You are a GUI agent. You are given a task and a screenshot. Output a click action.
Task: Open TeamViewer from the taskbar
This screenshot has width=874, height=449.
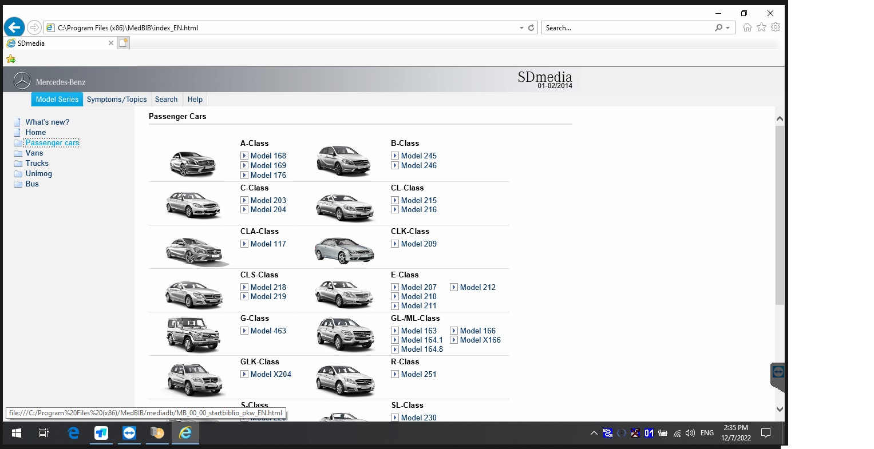[x=129, y=433]
